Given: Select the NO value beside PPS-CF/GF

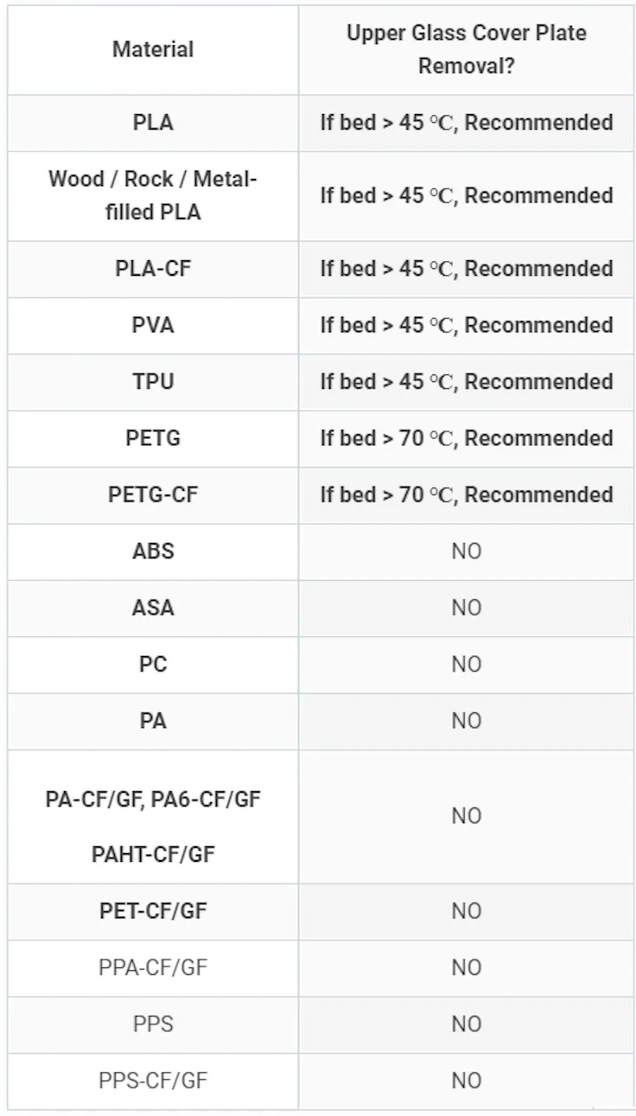Looking at the screenshot, I should [x=466, y=1081].
